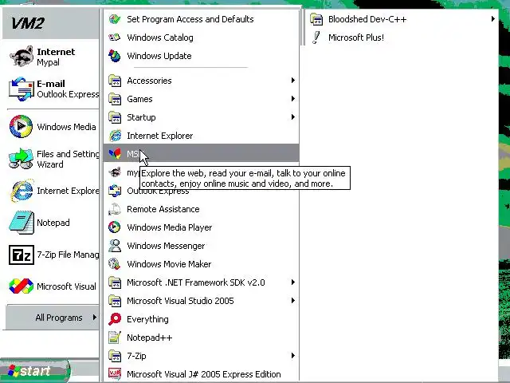Open Internet Explorer from left pane
Viewport: 510px width, 383px height.
[x=52, y=191]
